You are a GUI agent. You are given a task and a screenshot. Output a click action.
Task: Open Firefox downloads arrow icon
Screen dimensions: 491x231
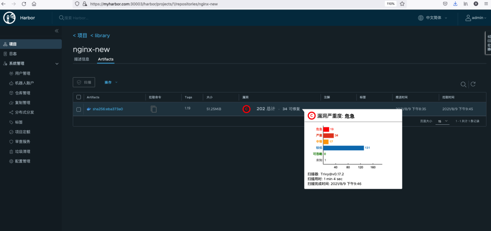[455, 4]
